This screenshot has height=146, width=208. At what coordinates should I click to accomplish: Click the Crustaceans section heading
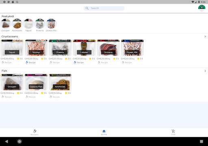coord(10,36)
